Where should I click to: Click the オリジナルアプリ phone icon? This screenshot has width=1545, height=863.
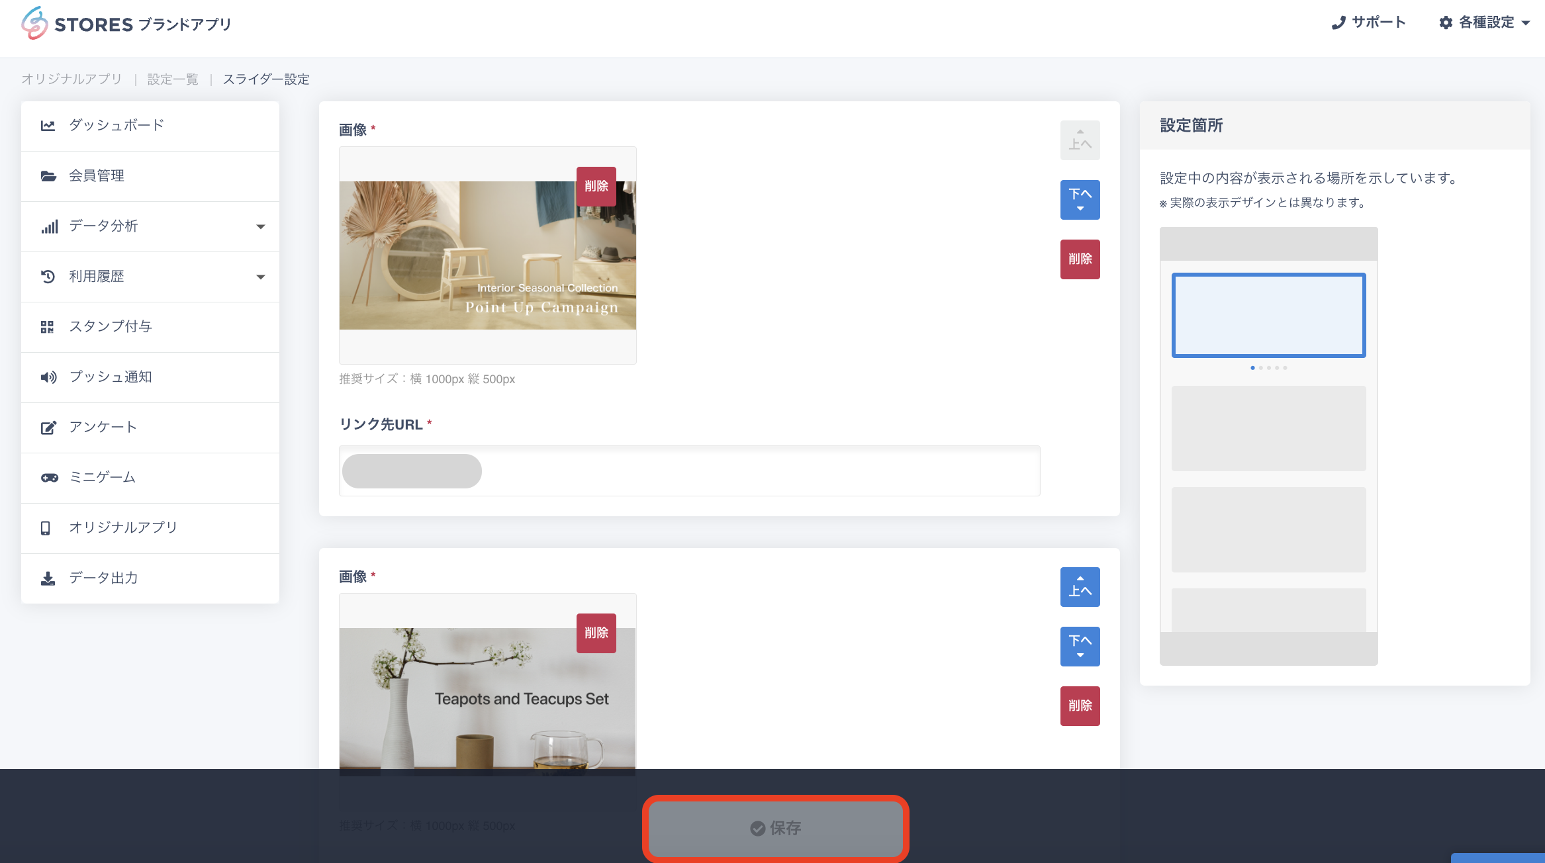(46, 528)
